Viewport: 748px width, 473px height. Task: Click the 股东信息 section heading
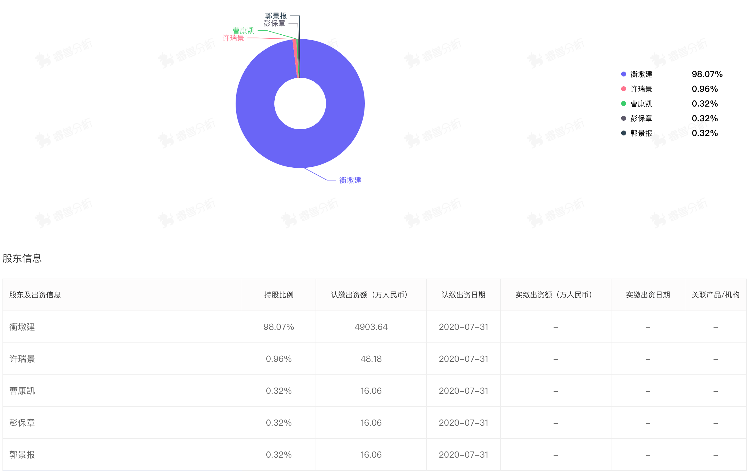pyautogui.click(x=22, y=258)
